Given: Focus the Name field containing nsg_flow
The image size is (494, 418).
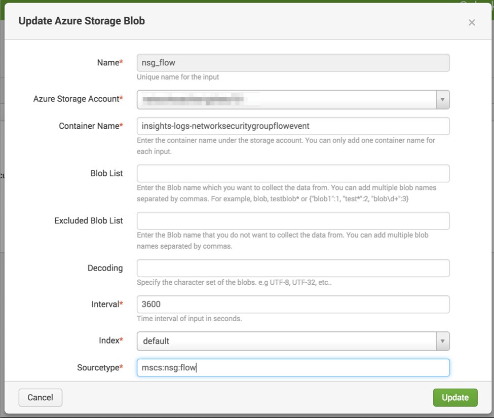Looking at the screenshot, I should click(293, 63).
